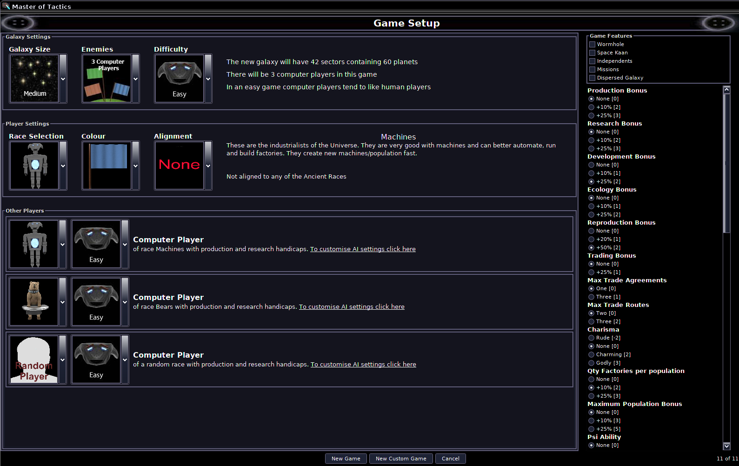Click the Easy mask icon for Machines computer player
The image size is (739, 466).
[96, 244]
